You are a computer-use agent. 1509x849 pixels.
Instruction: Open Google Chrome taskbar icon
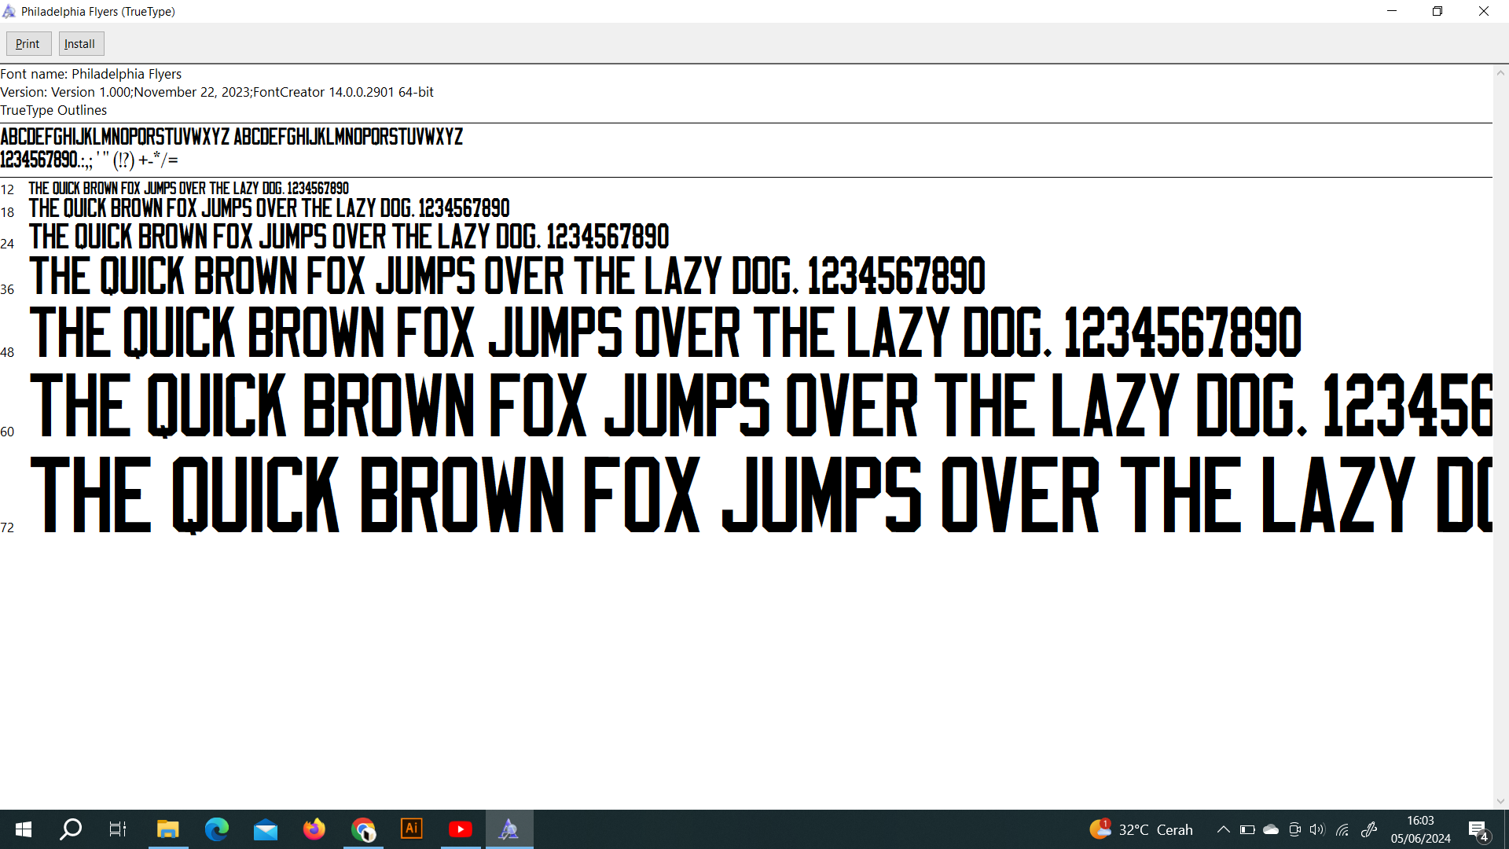(x=363, y=829)
